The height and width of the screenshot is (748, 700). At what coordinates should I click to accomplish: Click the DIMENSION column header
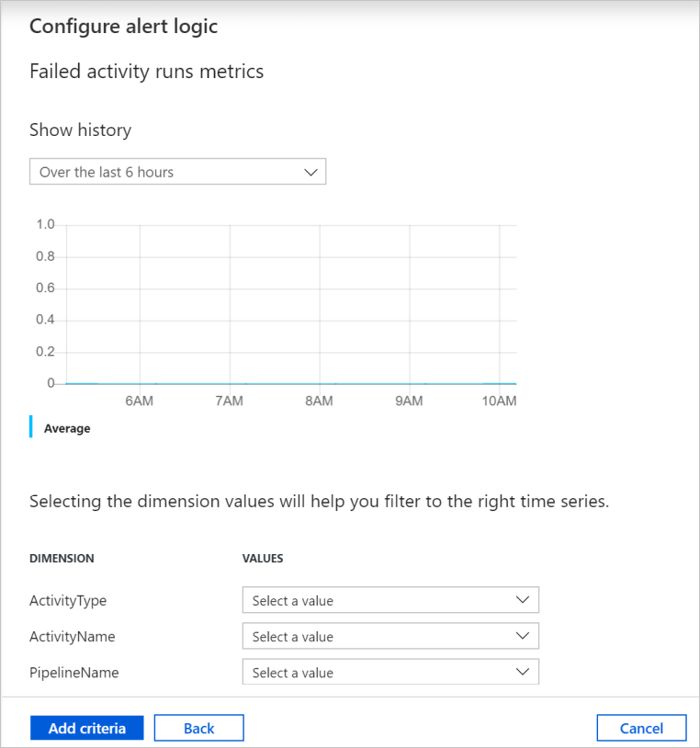click(61, 558)
